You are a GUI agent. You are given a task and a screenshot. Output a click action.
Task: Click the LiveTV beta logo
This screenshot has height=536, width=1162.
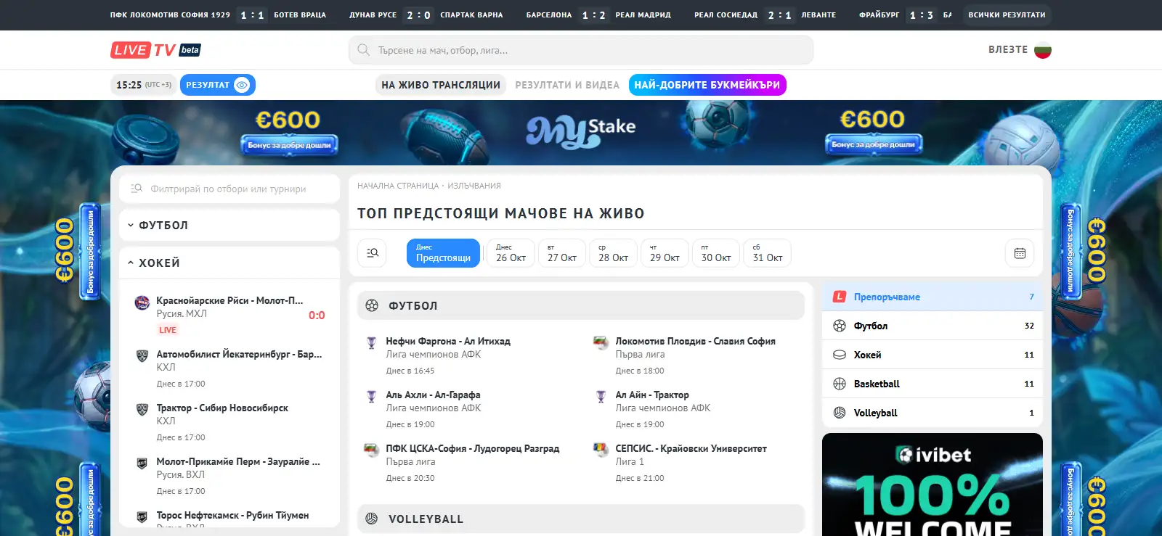pos(155,50)
